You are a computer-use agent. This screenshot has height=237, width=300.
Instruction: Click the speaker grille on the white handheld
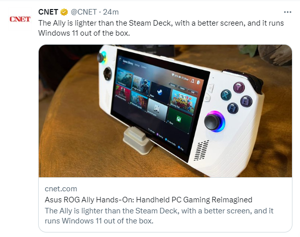click(x=202, y=151)
